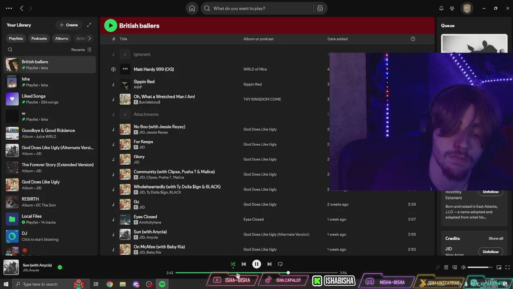
Task: Unfollow JID in the Credits section
Action: tap(491, 252)
